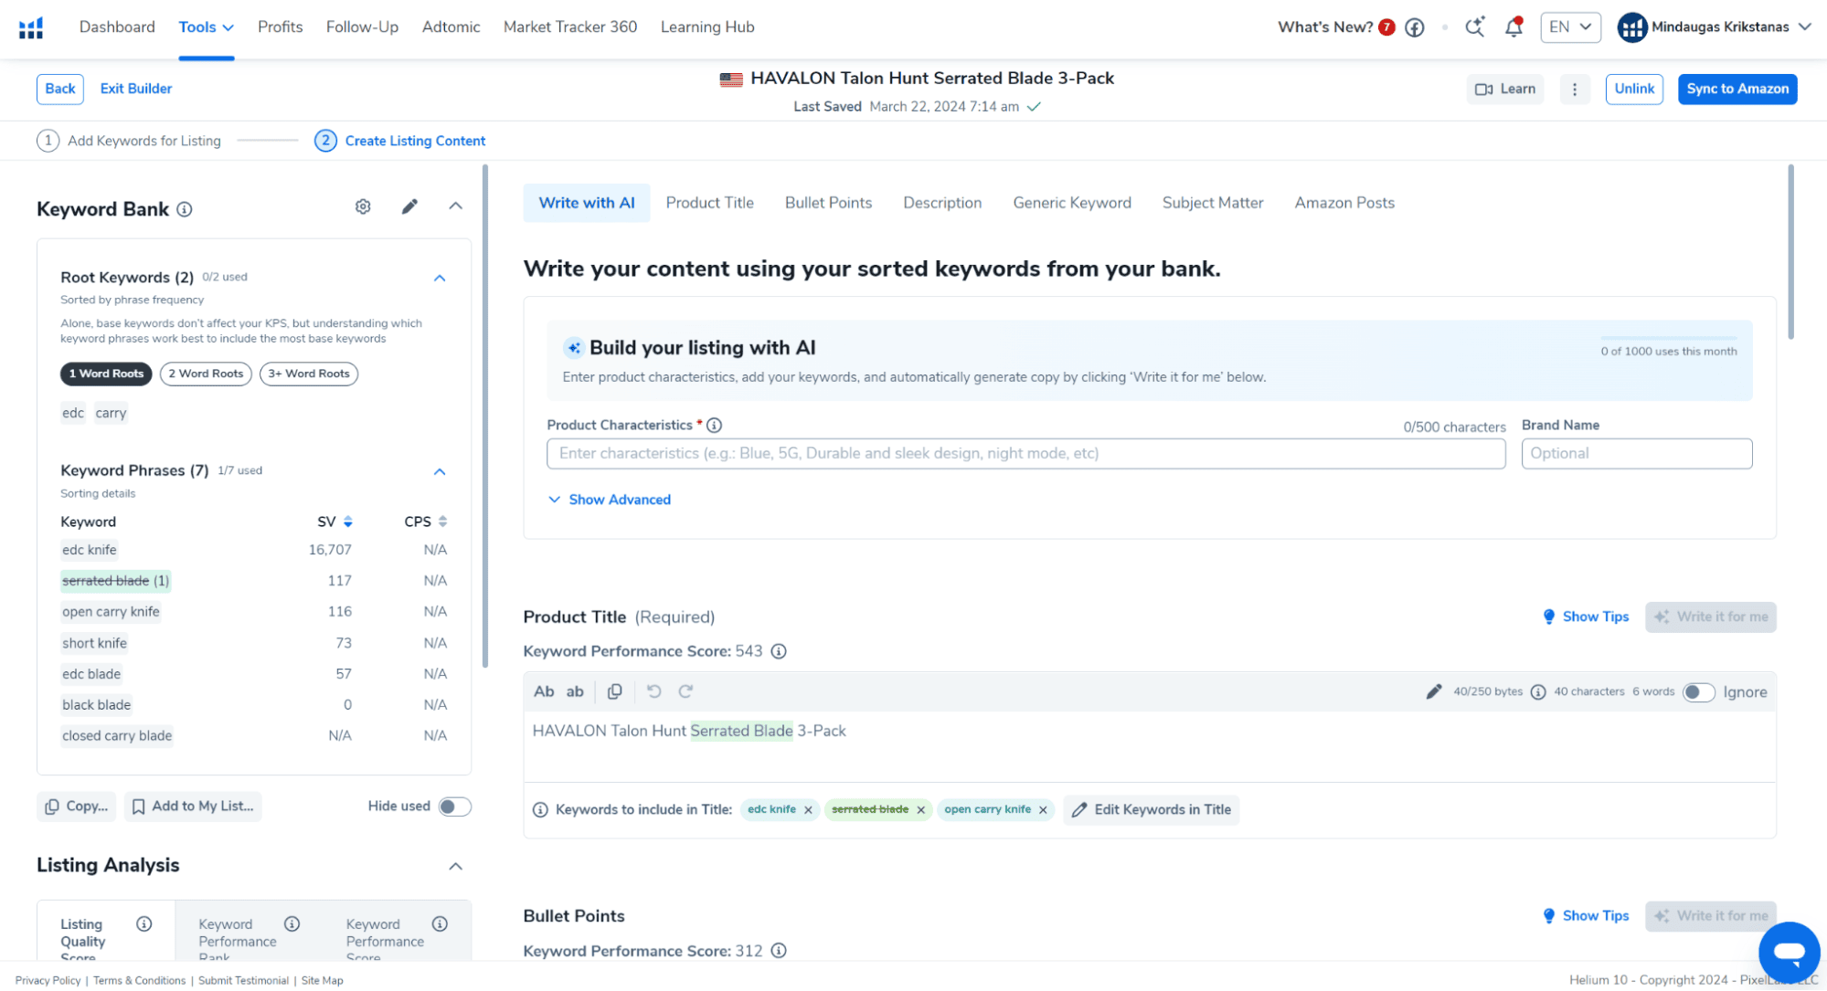
Task: Show title Keyword Performance Score info
Action: tap(779, 651)
